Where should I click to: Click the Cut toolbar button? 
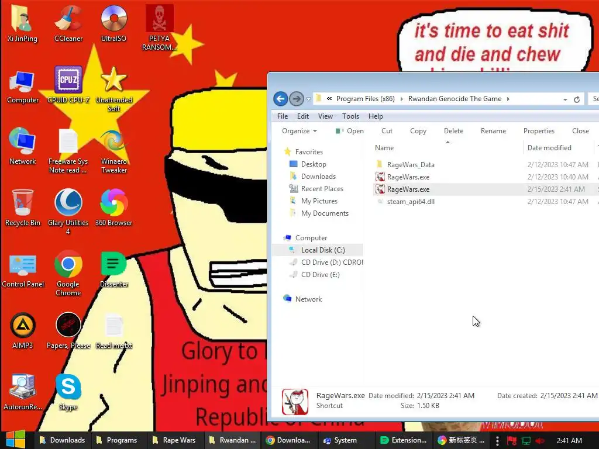387,131
